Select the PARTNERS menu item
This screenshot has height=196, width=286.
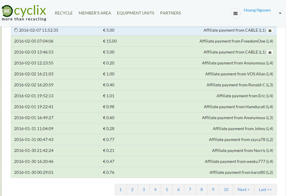coord(170,13)
